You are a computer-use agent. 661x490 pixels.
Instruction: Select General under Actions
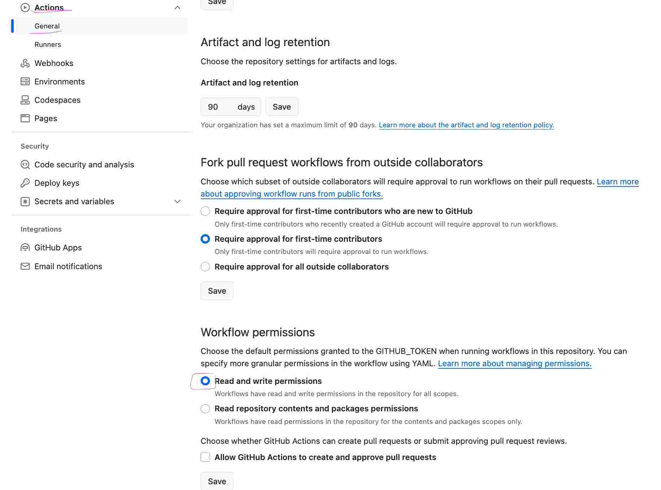[x=47, y=26]
